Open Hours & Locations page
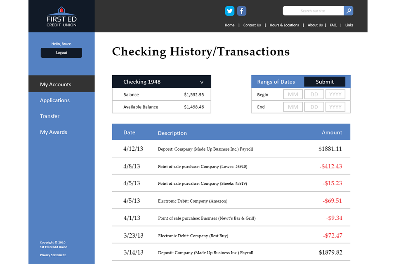The width and height of the screenshot is (396, 264). click(284, 25)
